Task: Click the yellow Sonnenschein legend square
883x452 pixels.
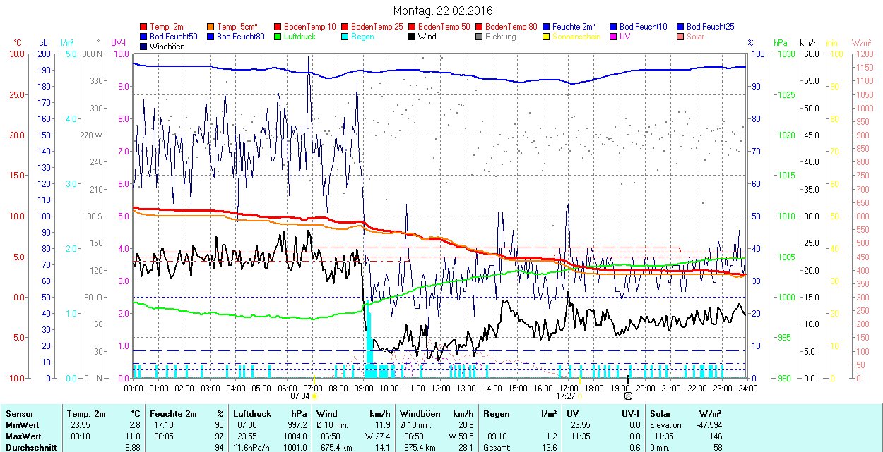Action: click(x=547, y=37)
